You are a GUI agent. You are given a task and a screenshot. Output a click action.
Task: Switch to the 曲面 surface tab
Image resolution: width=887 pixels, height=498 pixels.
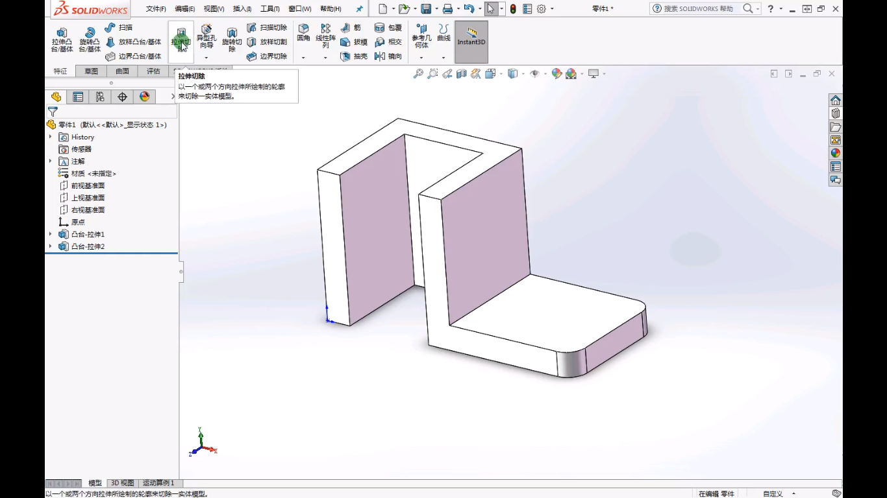point(122,71)
